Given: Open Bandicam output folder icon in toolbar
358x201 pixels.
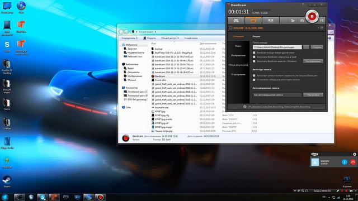Looking at the screenshot, I should (293, 21).
